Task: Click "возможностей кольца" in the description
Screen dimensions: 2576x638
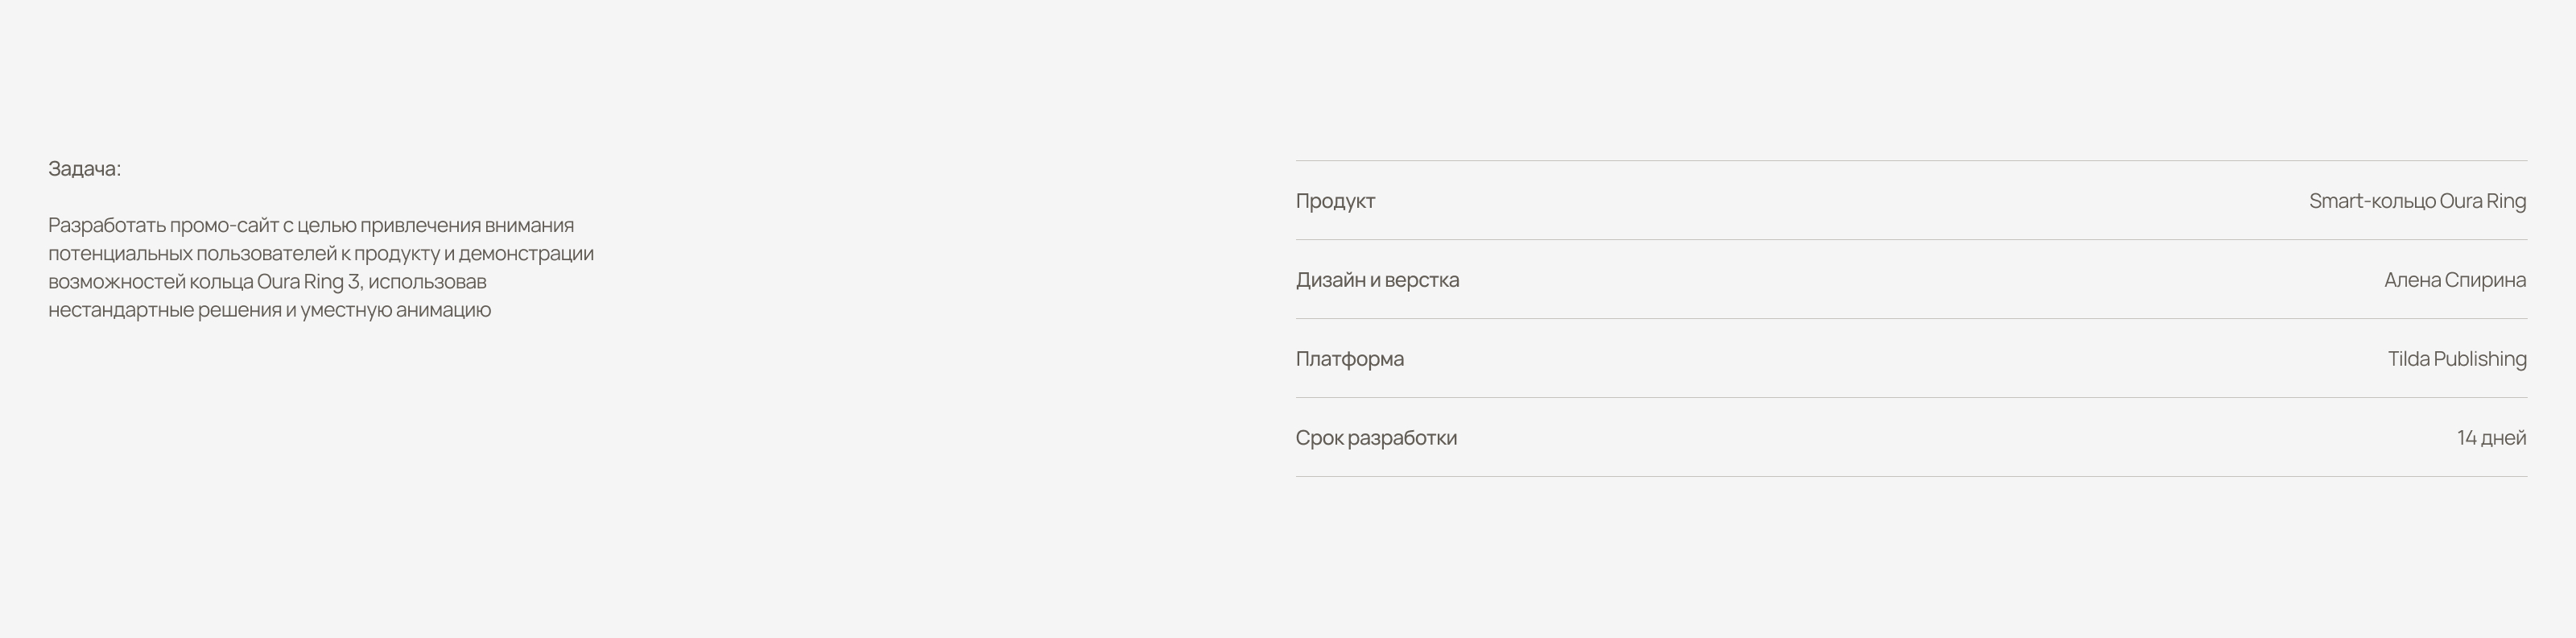Action: pos(150,282)
